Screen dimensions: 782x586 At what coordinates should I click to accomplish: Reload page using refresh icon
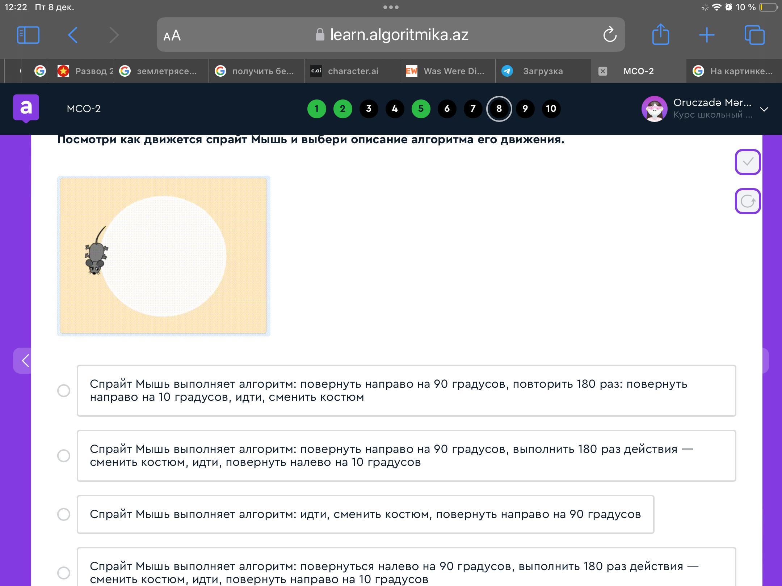pyautogui.click(x=610, y=35)
